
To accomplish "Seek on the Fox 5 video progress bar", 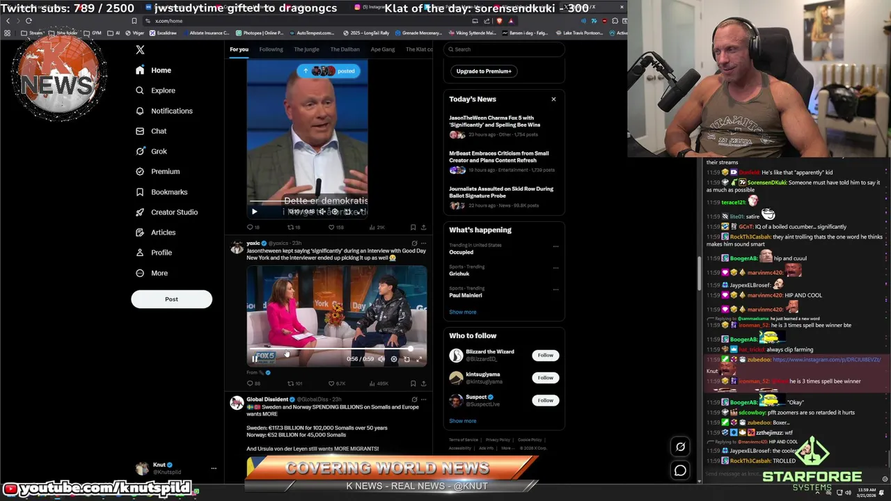I will point(337,349).
